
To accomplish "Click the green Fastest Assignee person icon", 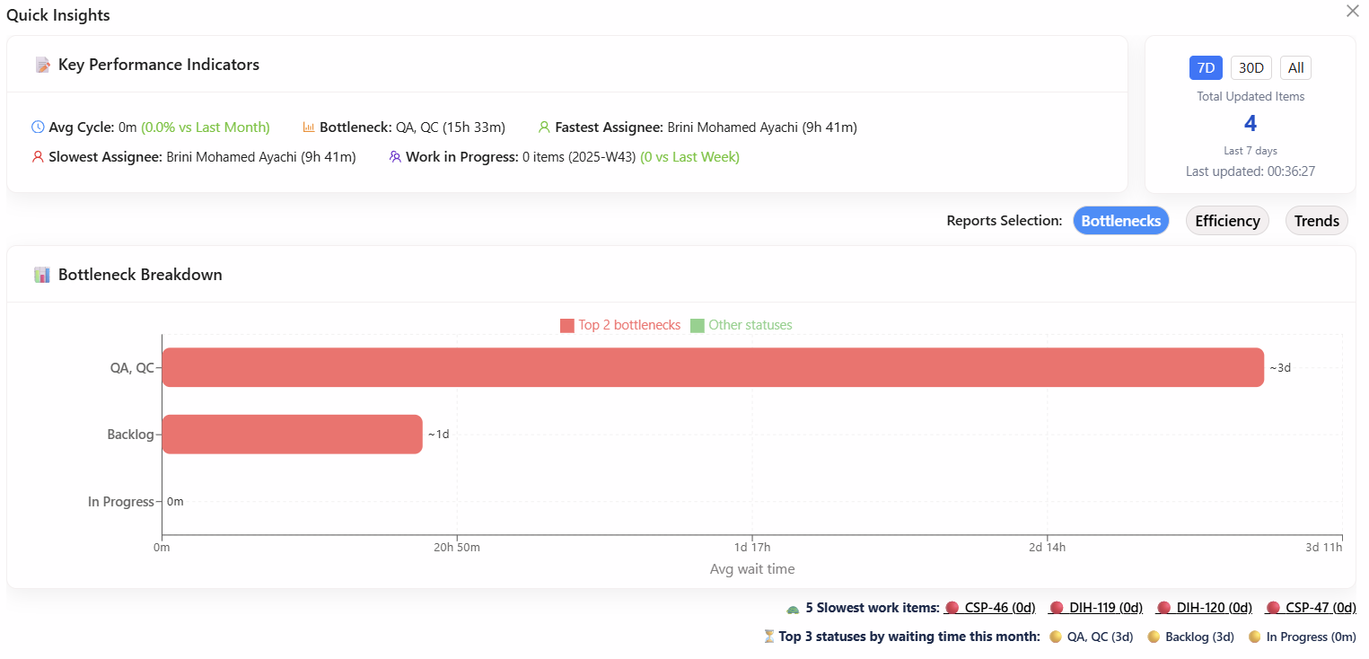I will point(544,127).
